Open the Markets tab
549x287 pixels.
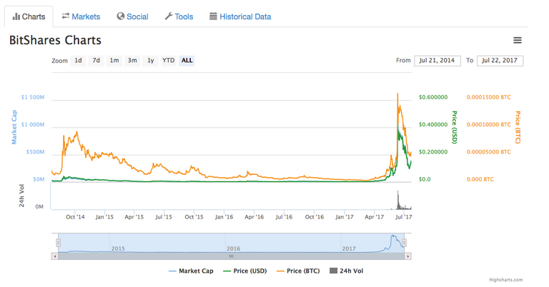pos(81,16)
